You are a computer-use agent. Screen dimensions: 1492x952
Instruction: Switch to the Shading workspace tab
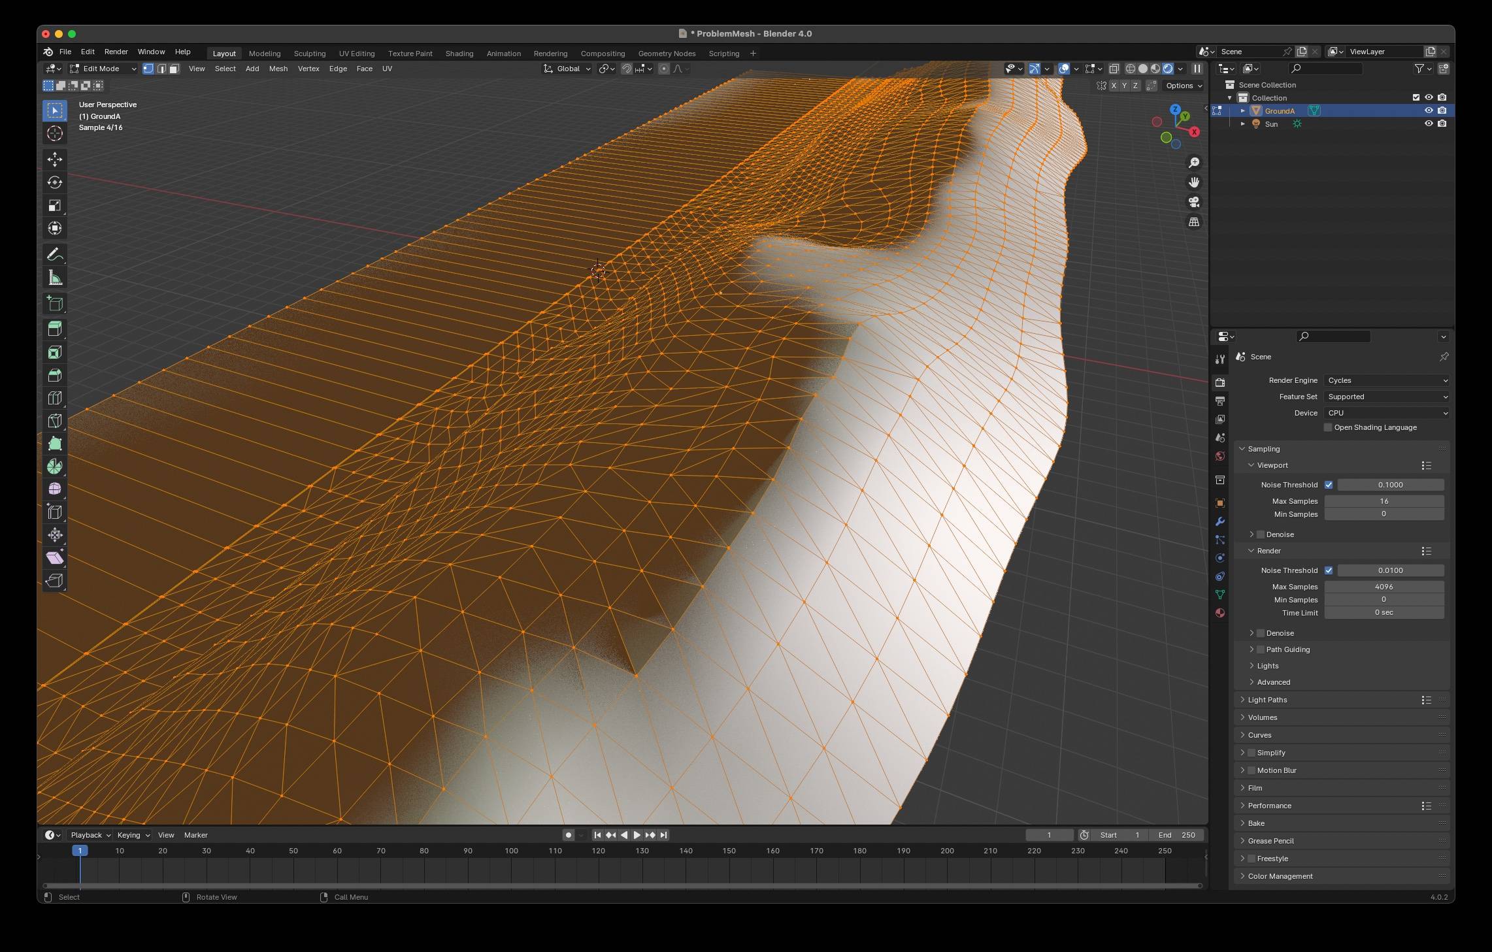(x=459, y=54)
